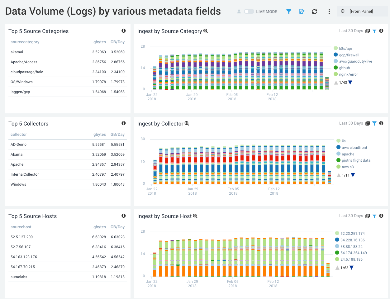Click the share/export icon in the header
Image resolution: width=390 pixels, height=299 pixels.
[302, 11]
